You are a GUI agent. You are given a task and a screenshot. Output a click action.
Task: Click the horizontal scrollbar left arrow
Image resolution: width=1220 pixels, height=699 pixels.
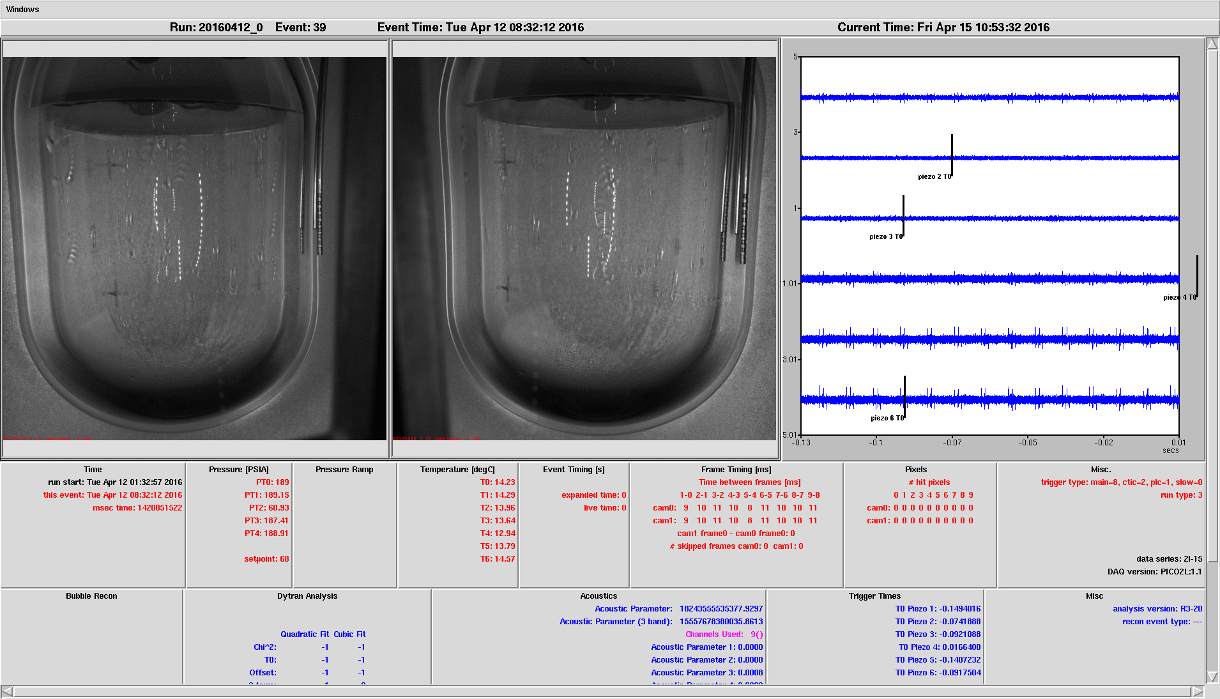coord(7,691)
